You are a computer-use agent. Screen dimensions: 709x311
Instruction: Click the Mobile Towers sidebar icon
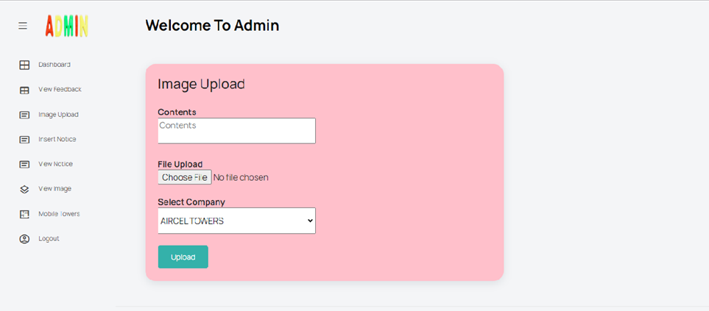(24, 215)
